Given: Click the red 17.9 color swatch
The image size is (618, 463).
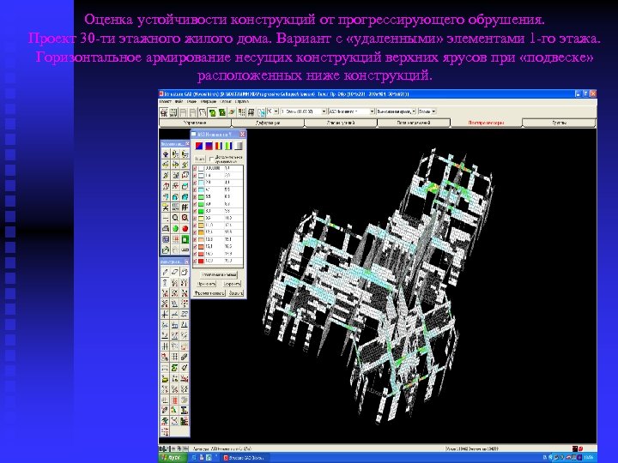Looking at the screenshot, I should pyautogui.click(x=201, y=261).
